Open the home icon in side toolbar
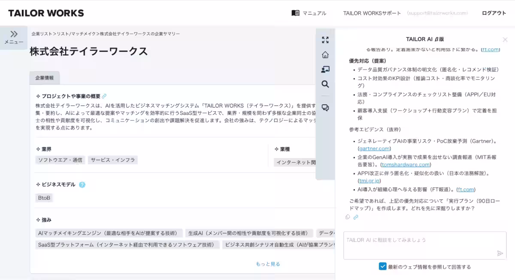This screenshot has height=280, width=515. pos(325,55)
